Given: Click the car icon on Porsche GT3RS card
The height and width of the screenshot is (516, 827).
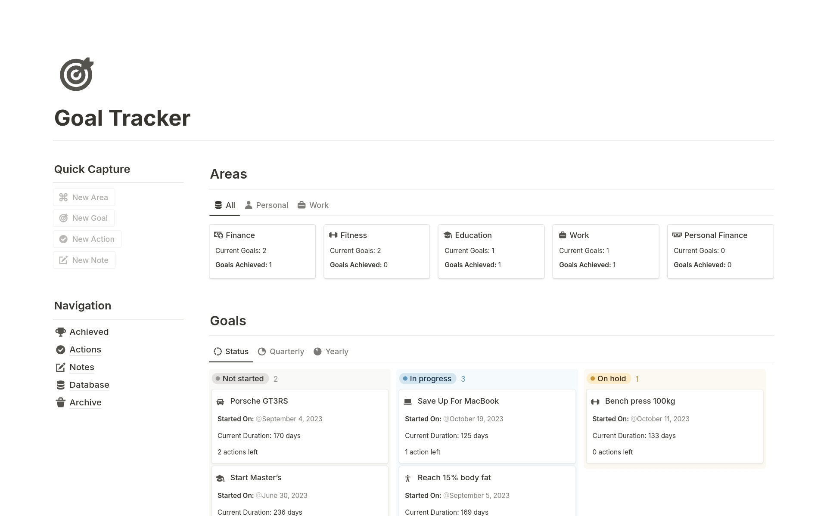Looking at the screenshot, I should pyautogui.click(x=220, y=402).
